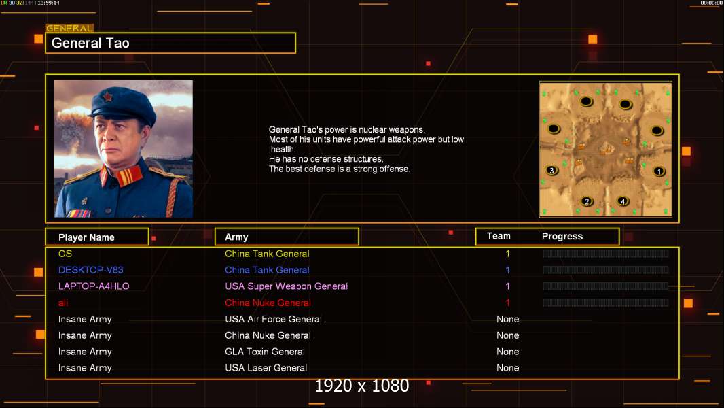Click team number 1 in ali row
The width and height of the screenshot is (724, 408).
point(507,303)
